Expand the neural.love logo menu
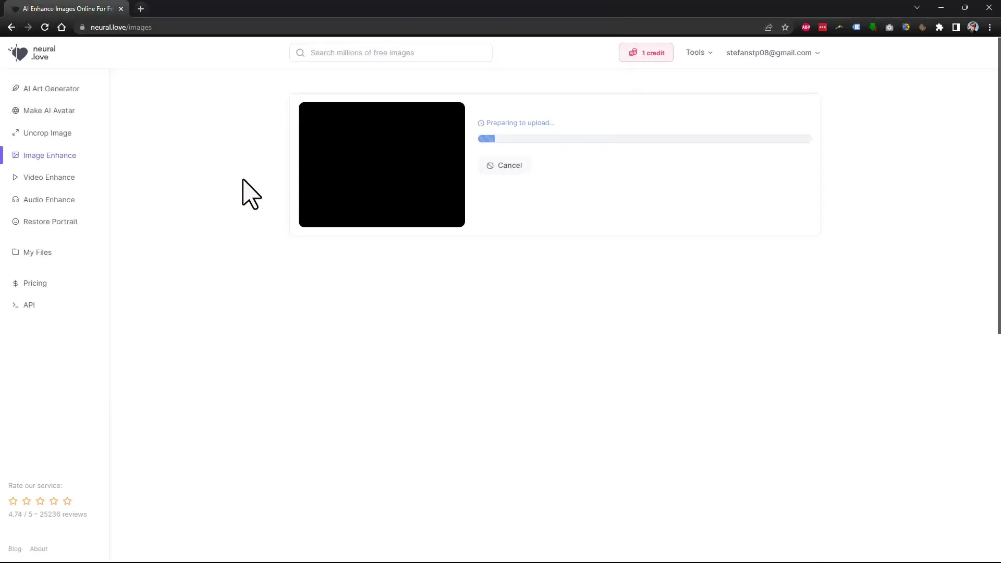 pos(32,52)
